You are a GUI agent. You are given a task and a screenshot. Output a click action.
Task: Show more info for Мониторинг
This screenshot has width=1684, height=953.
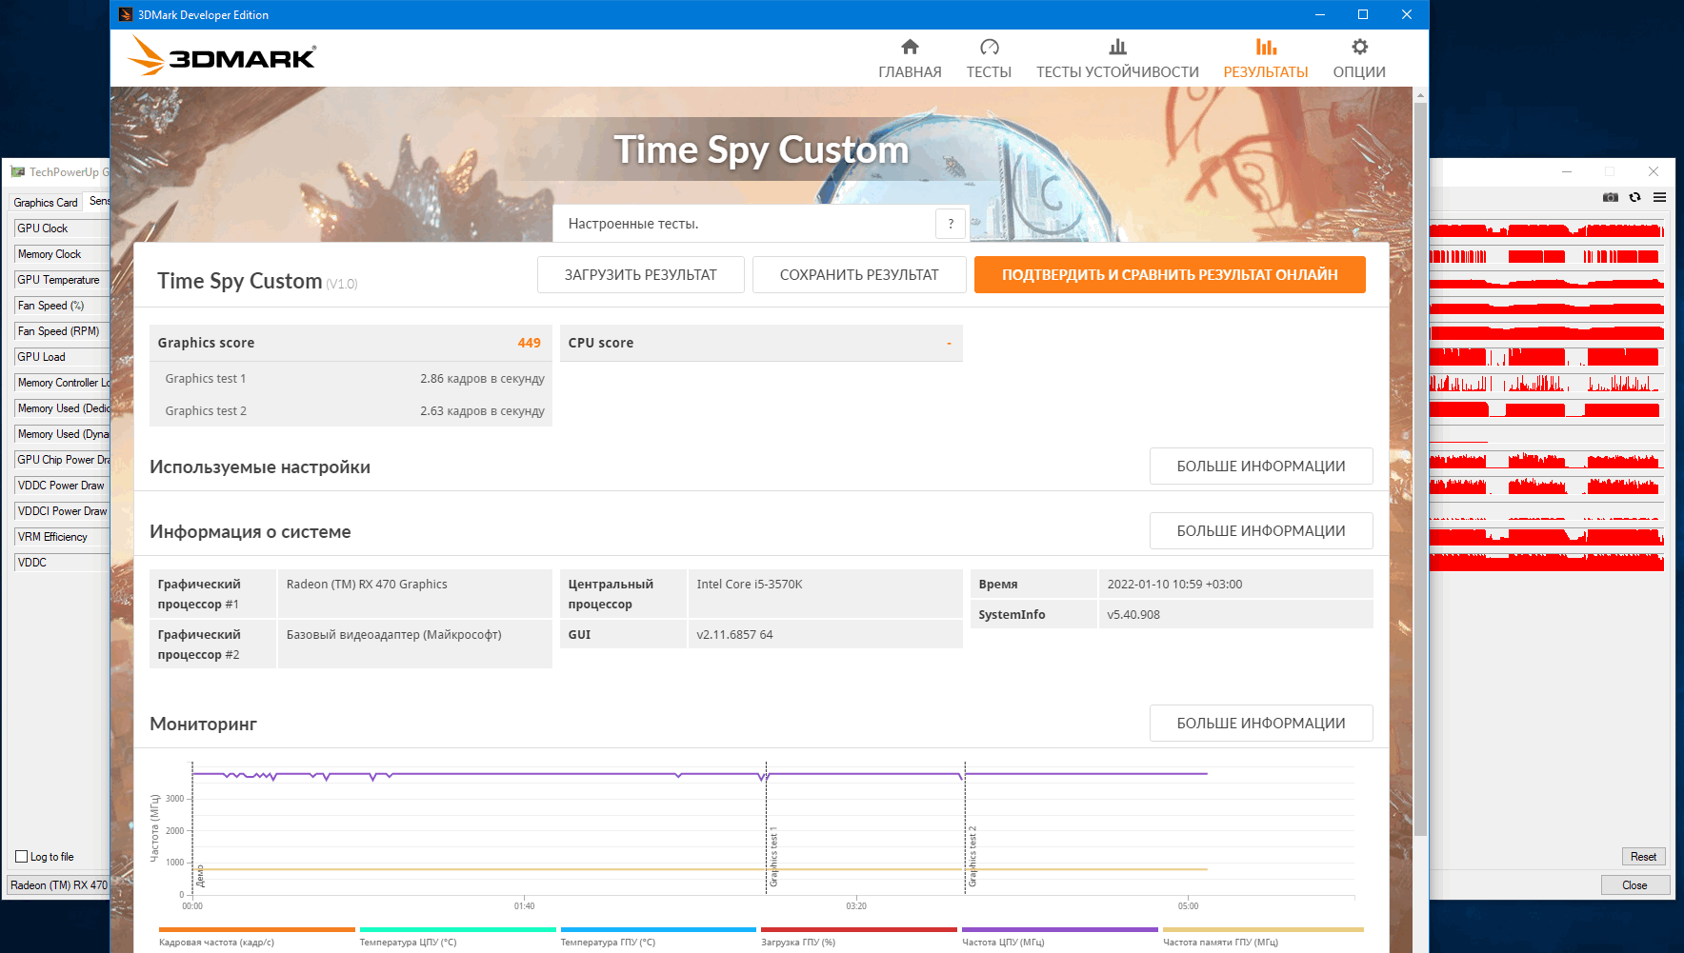click(1261, 724)
